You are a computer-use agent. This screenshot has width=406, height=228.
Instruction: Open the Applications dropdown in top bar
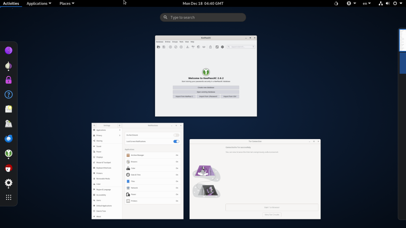click(x=39, y=3)
